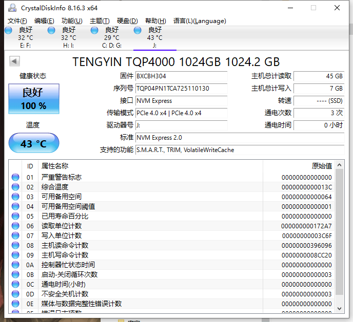Open the 文件(F) menu

coord(17,21)
